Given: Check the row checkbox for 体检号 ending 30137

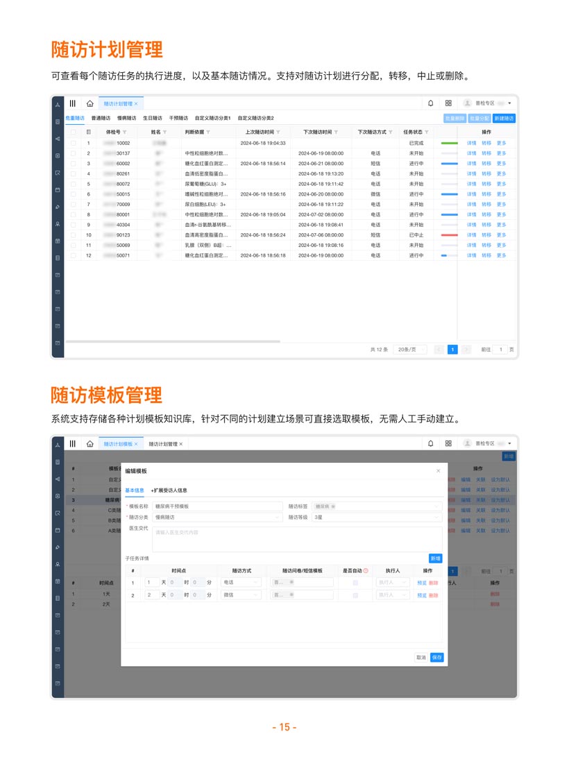Looking at the screenshot, I should pos(74,153).
